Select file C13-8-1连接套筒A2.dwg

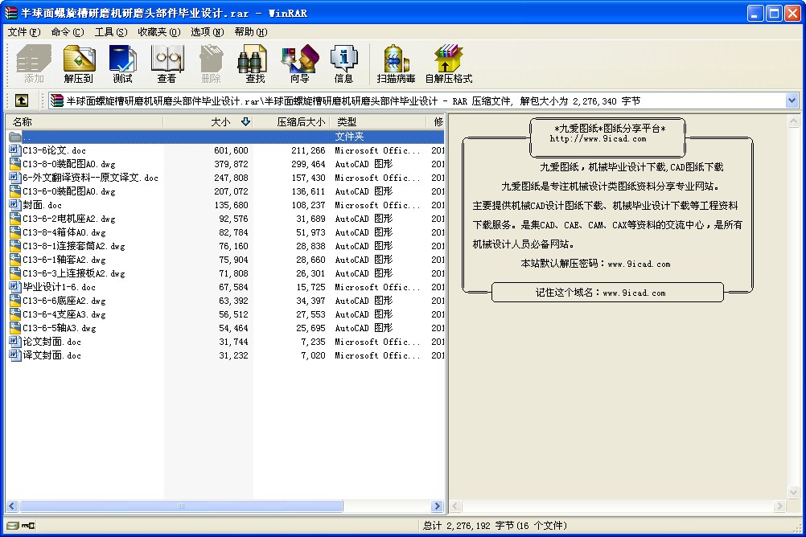74,246
